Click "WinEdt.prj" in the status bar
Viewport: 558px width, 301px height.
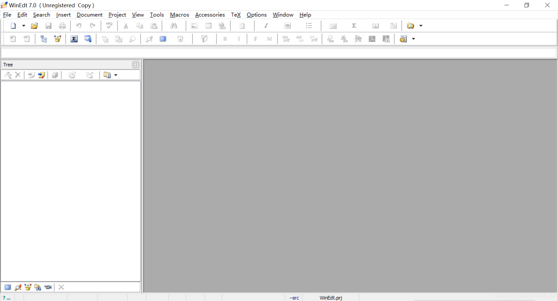[x=331, y=298]
